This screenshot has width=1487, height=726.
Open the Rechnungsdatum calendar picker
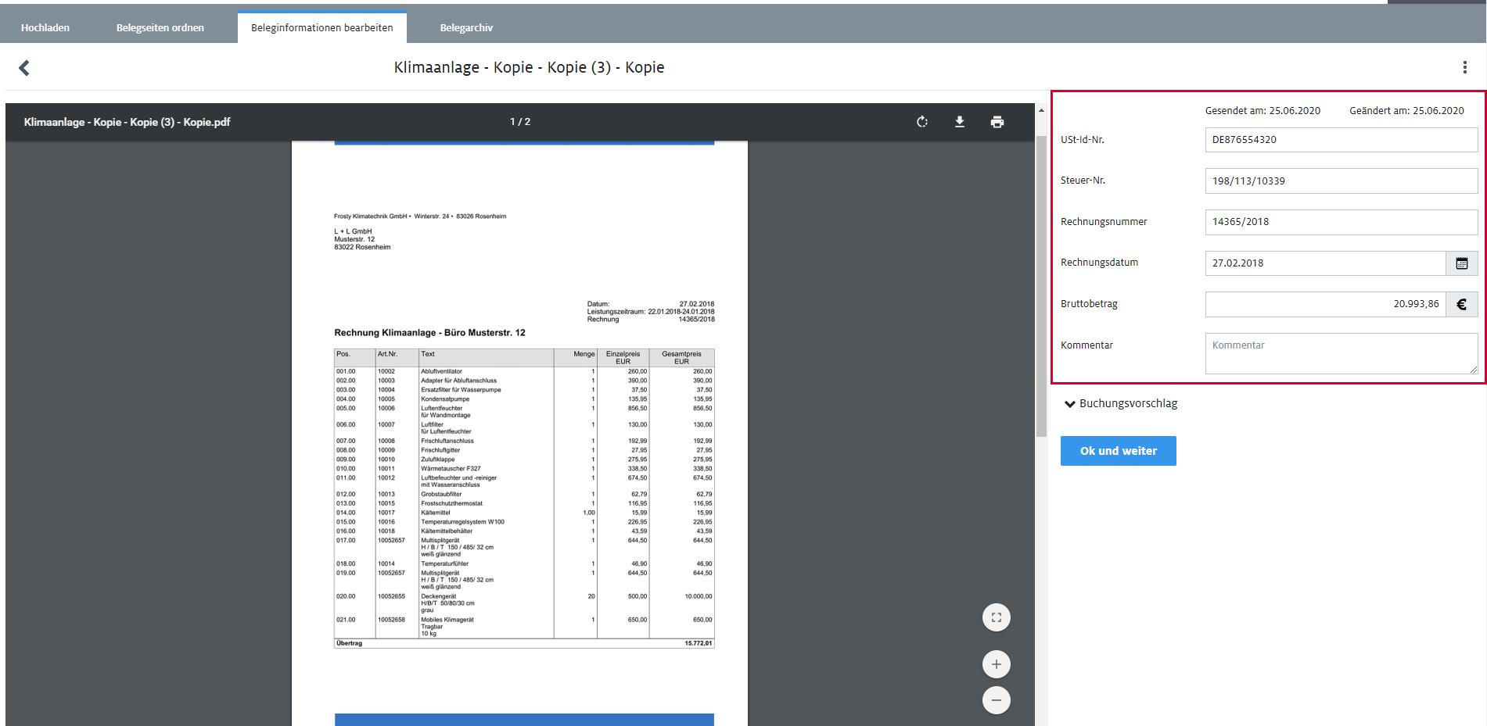(1461, 263)
